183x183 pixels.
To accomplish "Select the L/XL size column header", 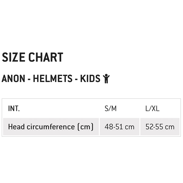I will [x=152, y=109].
